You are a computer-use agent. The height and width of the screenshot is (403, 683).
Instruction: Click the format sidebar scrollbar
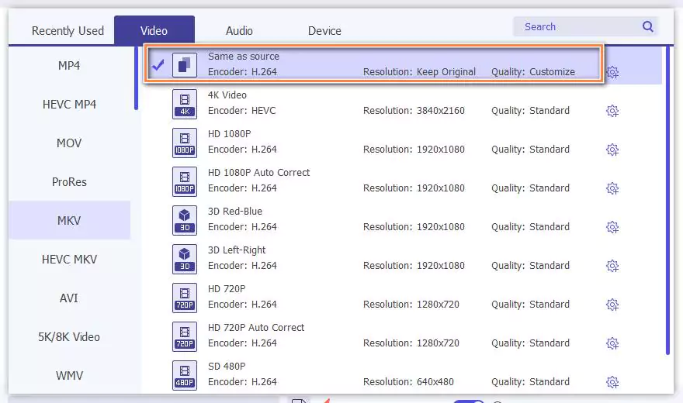coord(137,78)
